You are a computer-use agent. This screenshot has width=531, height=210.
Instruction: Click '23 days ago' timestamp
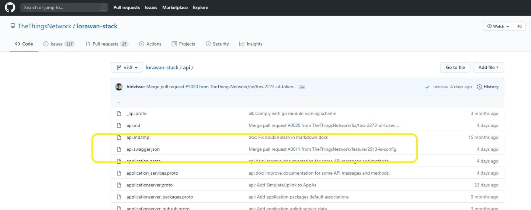coord(486,185)
